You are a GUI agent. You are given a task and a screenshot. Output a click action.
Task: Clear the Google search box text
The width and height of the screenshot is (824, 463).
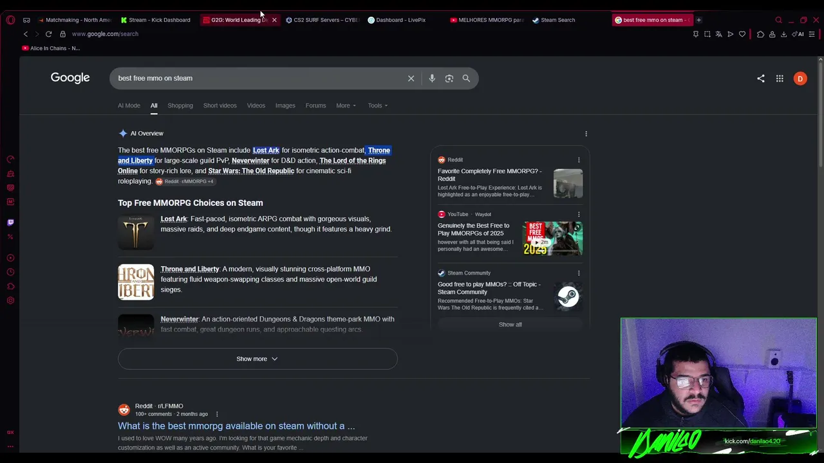pyautogui.click(x=411, y=78)
